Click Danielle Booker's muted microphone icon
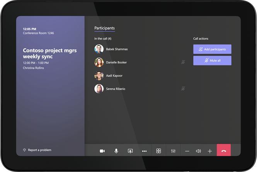This screenshot has height=172, width=257. (183, 62)
